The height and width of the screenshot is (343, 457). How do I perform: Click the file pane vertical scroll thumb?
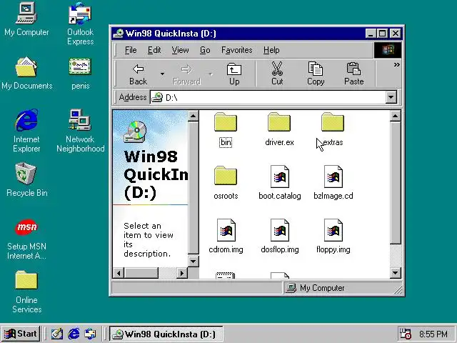point(395,183)
